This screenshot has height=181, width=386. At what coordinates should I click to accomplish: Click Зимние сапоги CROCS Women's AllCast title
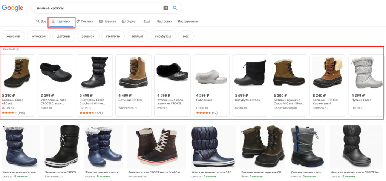point(157,172)
